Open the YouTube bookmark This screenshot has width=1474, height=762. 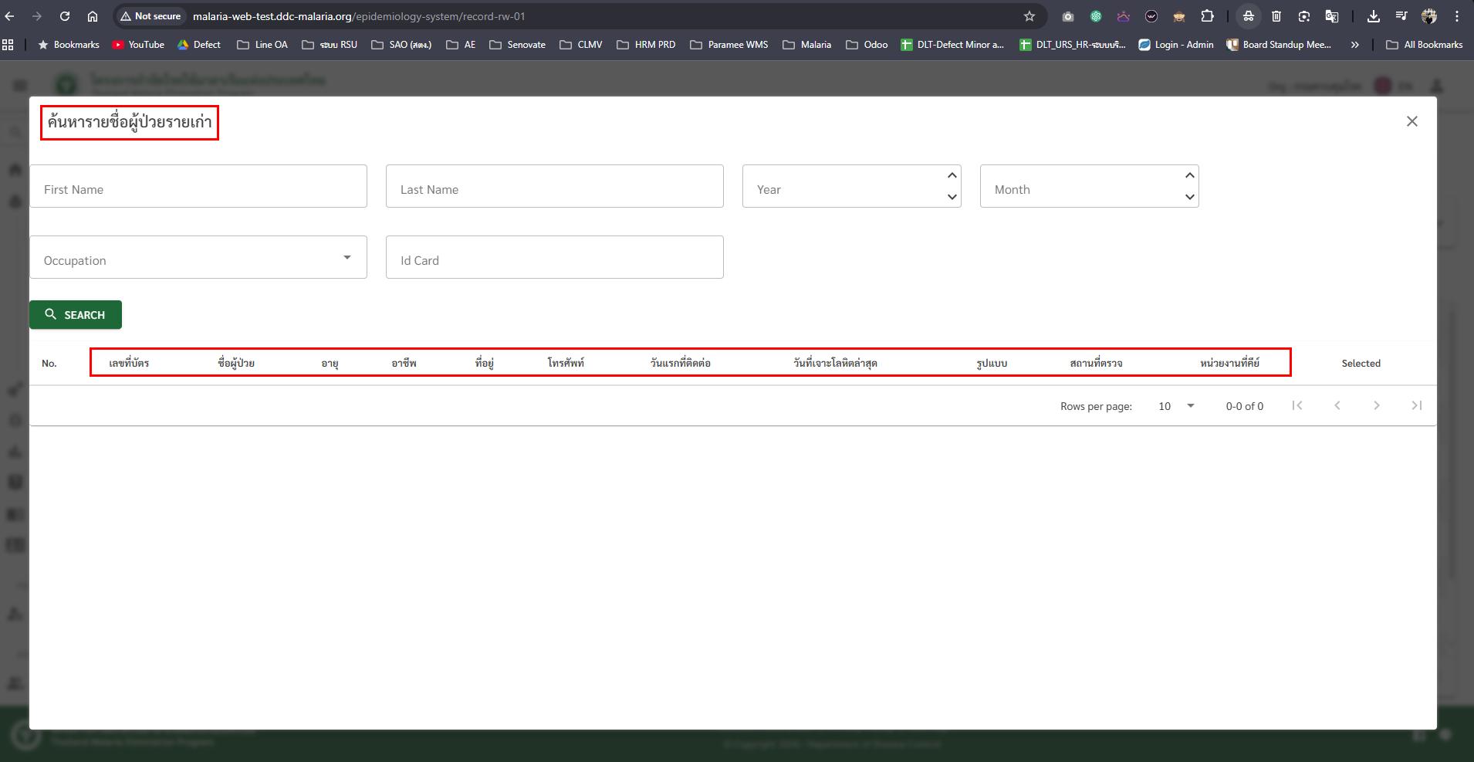pyautogui.click(x=139, y=45)
